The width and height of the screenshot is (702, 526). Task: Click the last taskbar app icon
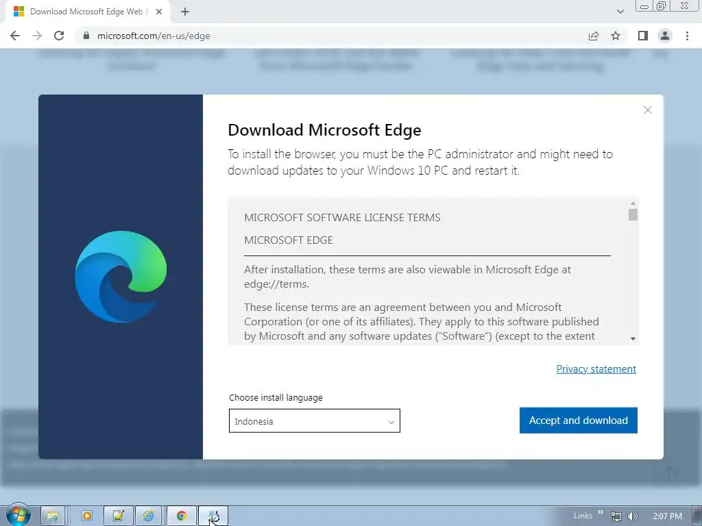[x=214, y=516]
